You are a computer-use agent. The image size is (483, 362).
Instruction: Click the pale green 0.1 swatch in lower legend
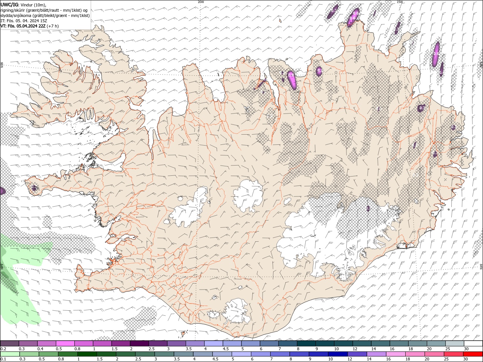coord(10,354)
